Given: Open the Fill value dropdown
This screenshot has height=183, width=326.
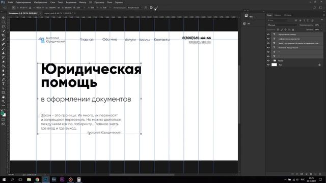Looking at the screenshot, I should [321, 29].
